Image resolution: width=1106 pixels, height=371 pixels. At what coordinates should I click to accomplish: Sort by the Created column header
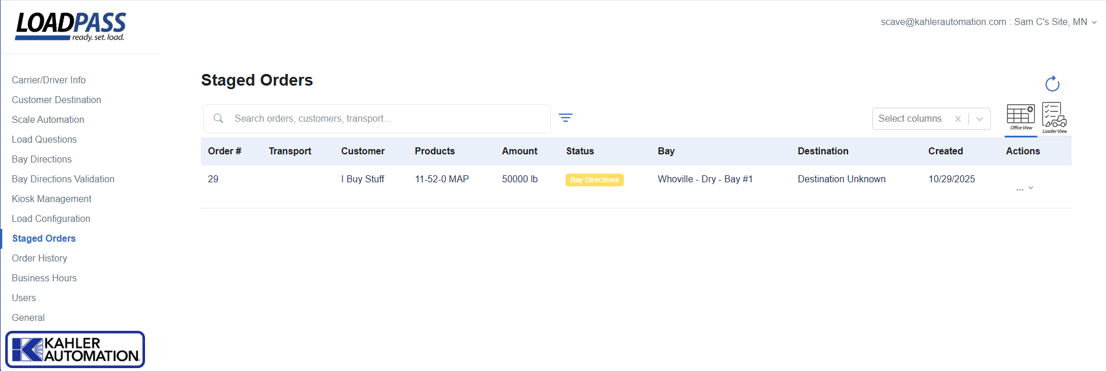coord(945,151)
